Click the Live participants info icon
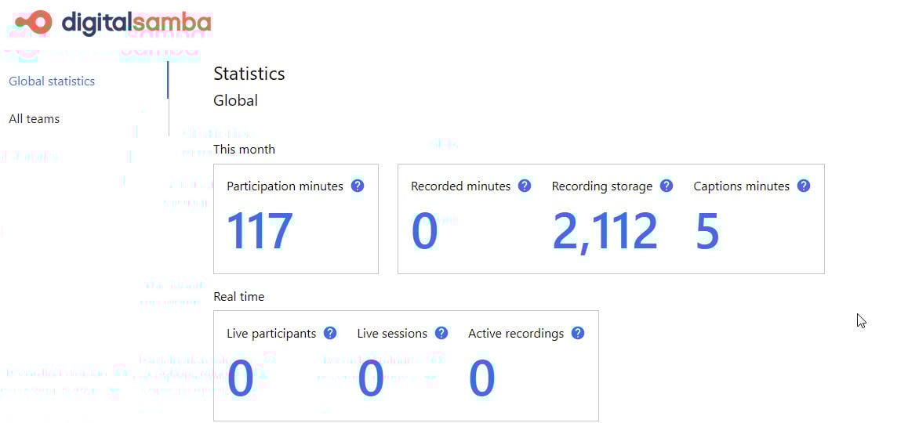The height and width of the screenshot is (423, 908). click(330, 334)
